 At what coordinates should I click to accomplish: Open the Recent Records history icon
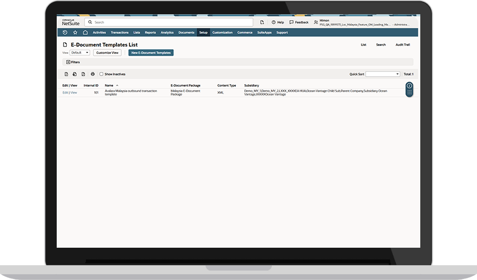(65, 32)
